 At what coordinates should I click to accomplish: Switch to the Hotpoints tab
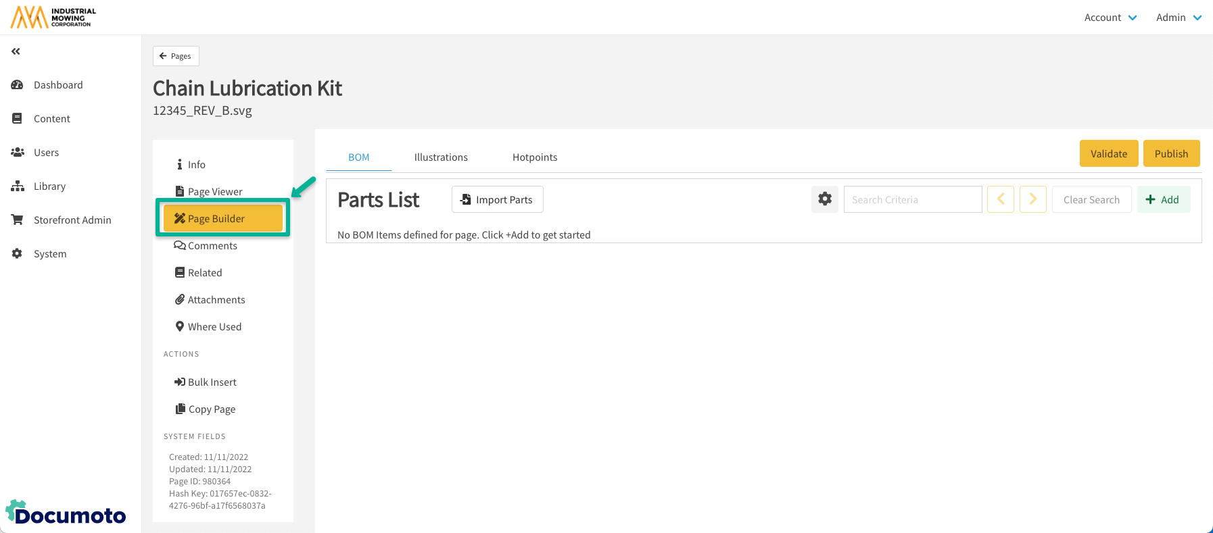pyautogui.click(x=535, y=157)
